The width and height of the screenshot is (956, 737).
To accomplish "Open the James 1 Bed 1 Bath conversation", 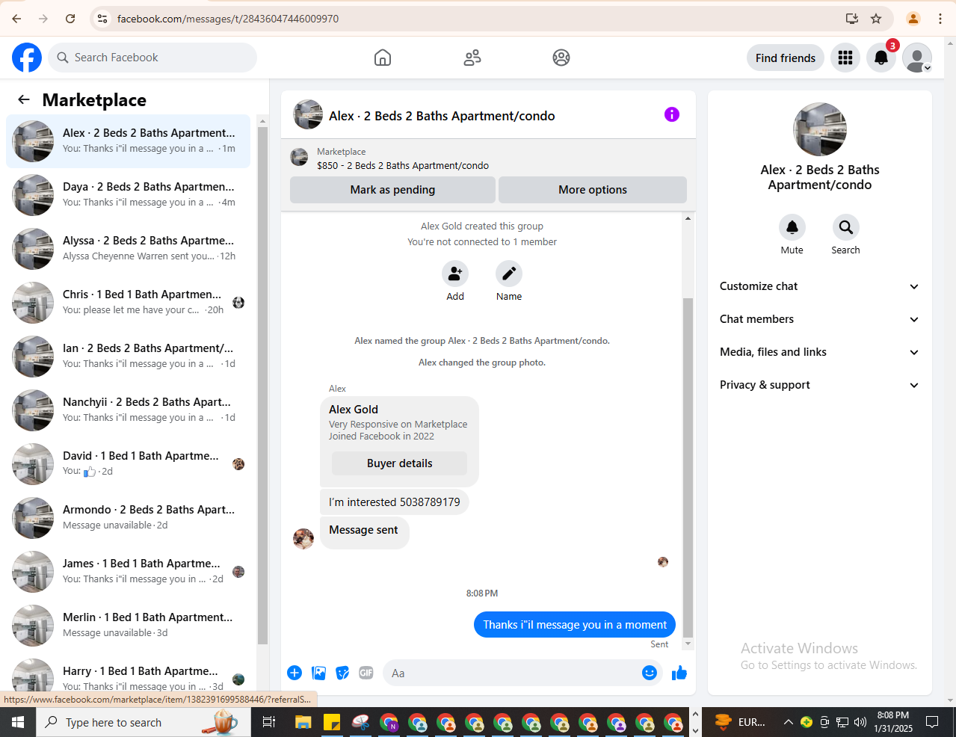I will [x=128, y=572].
